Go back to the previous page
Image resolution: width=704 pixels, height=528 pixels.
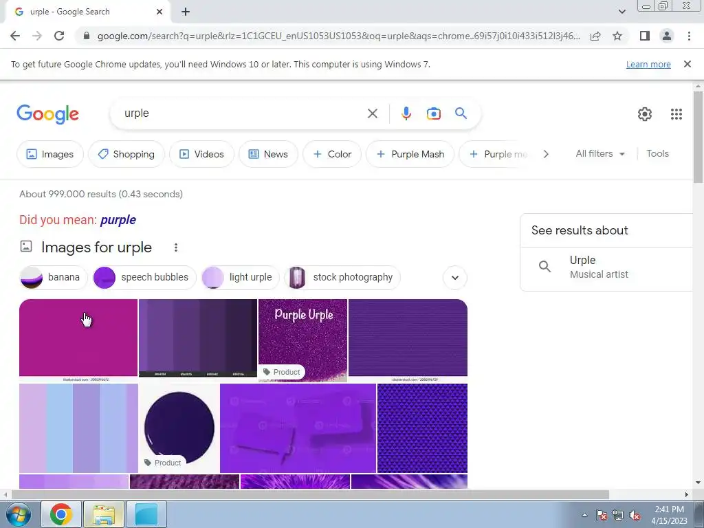pos(15,36)
